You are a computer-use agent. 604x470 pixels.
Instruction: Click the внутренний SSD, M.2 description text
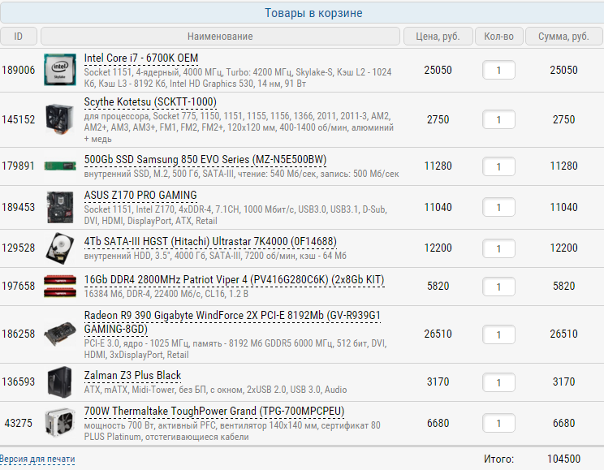[242, 174]
